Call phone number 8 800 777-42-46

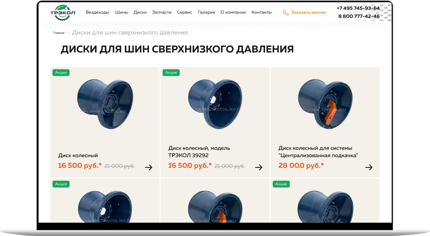coord(359,16)
